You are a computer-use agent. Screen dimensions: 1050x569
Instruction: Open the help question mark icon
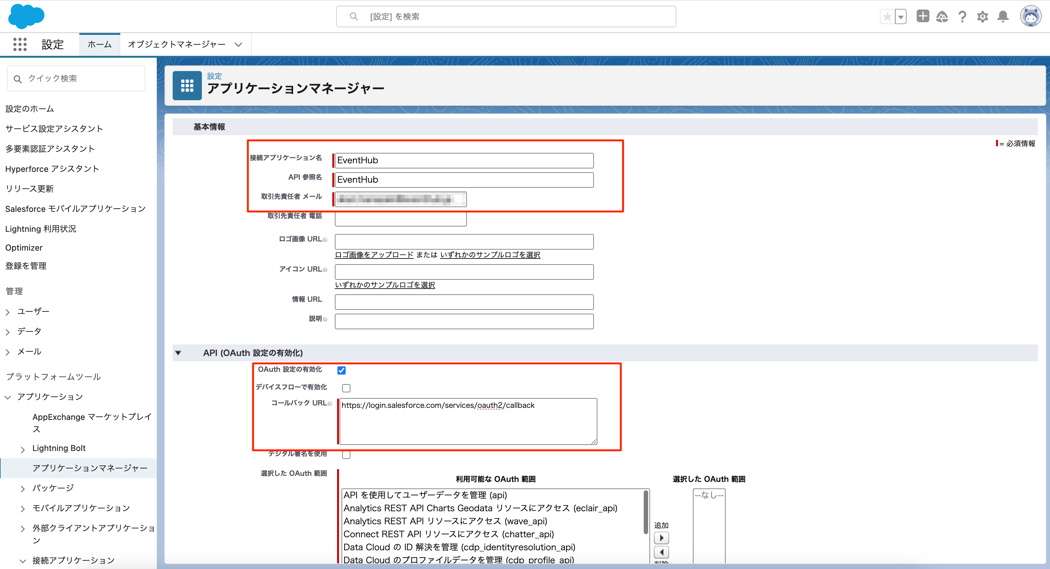pyautogui.click(x=962, y=17)
